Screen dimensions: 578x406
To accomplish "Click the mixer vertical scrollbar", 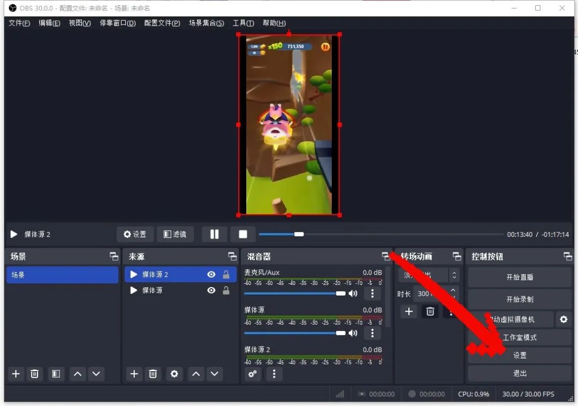I will click(388, 297).
